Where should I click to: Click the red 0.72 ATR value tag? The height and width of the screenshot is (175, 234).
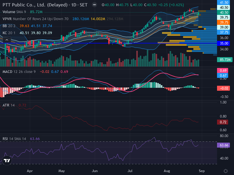tap(222, 122)
